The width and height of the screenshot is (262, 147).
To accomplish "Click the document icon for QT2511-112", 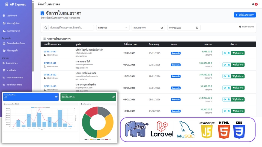I will pyautogui.click(x=229, y=53).
